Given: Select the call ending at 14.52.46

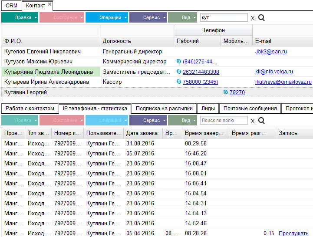Looking at the screenshot, I should (157, 223).
